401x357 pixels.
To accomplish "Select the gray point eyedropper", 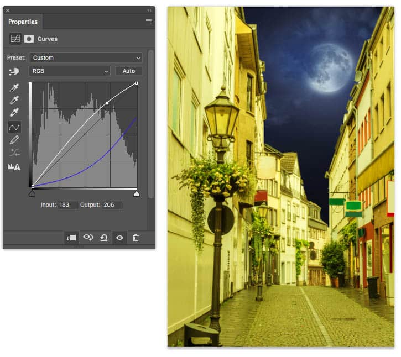I will click(x=14, y=100).
